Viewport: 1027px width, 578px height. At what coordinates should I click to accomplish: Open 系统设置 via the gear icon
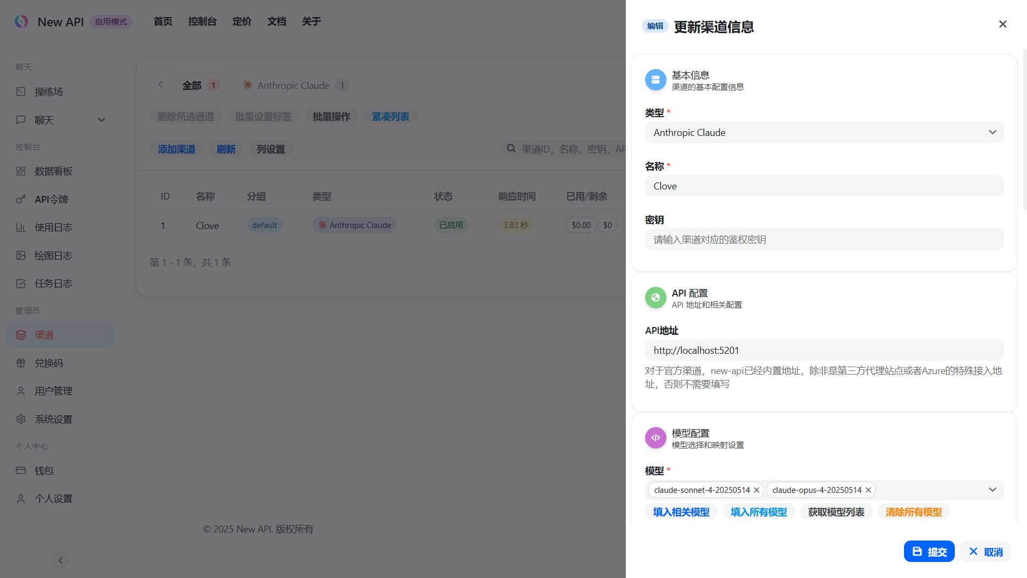21,420
